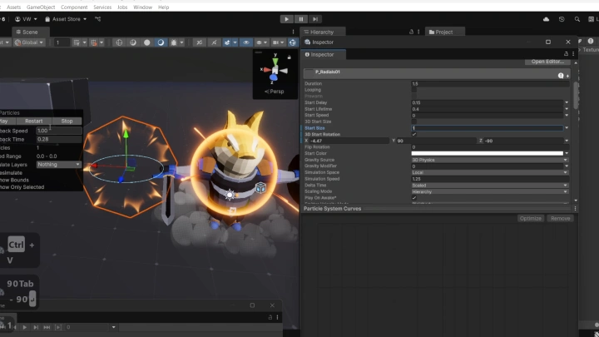The image size is (599, 337).
Task: Click the grid snapping magnet icon
Action: (93, 42)
